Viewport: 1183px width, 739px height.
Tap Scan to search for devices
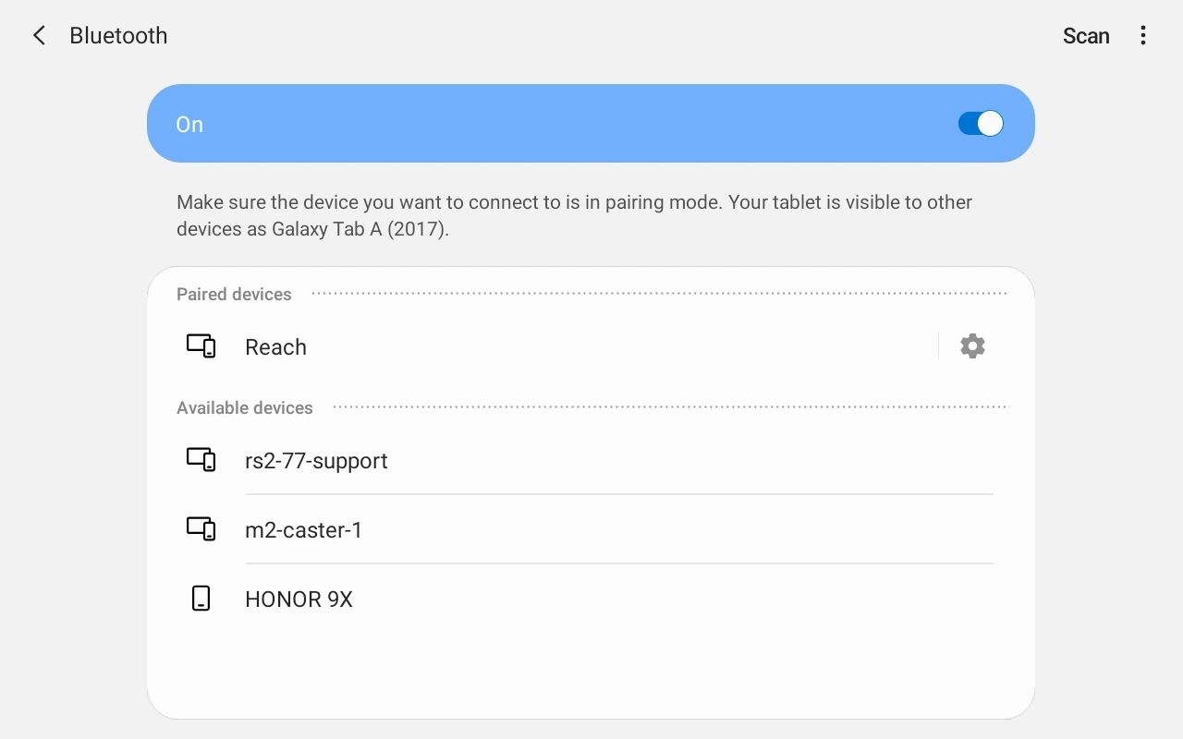point(1085,35)
